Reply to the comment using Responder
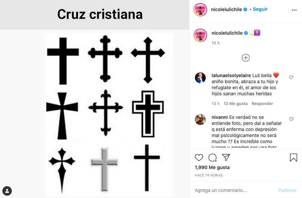 click(262, 103)
